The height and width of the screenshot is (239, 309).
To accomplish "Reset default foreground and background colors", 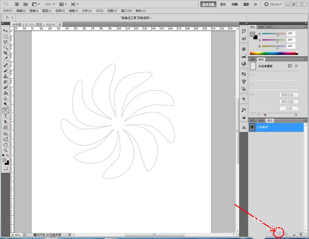I will coord(3,155).
